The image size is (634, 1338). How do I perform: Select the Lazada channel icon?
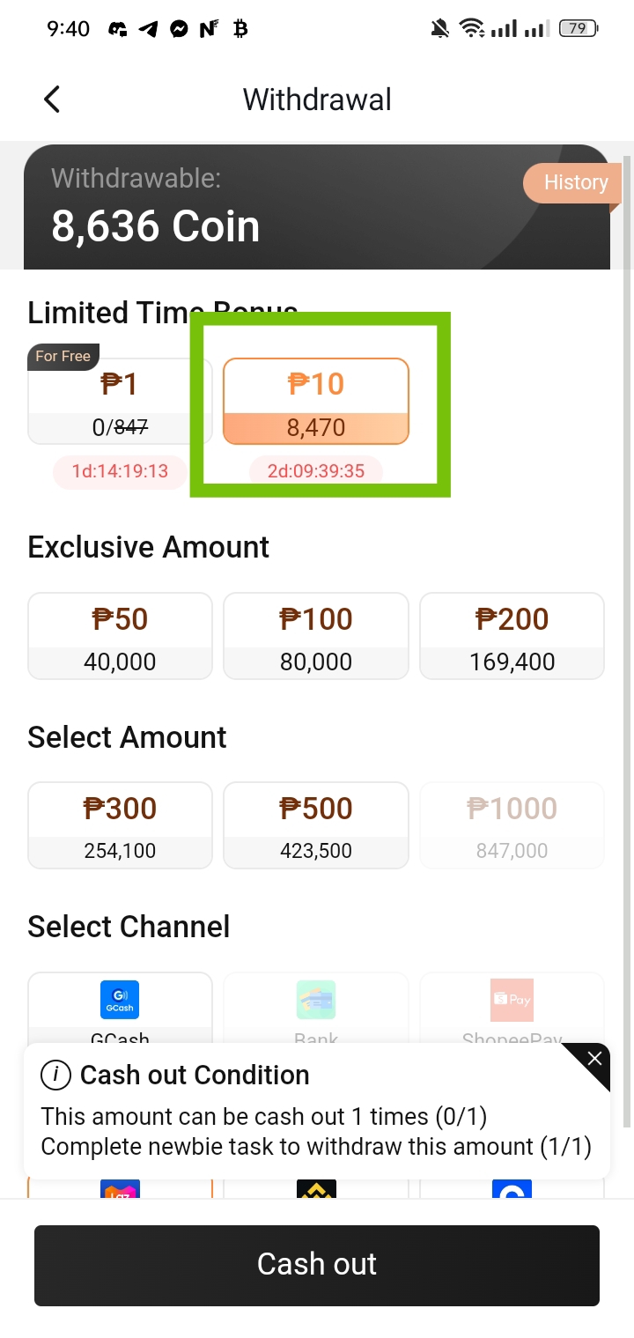[x=120, y=1191]
